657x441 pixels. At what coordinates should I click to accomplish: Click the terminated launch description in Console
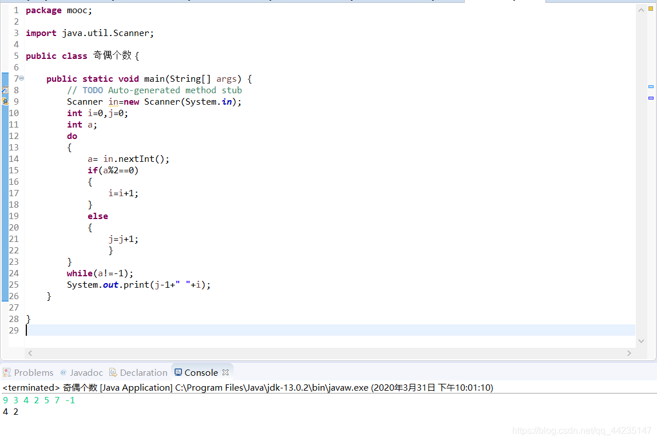[x=248, y=387]
